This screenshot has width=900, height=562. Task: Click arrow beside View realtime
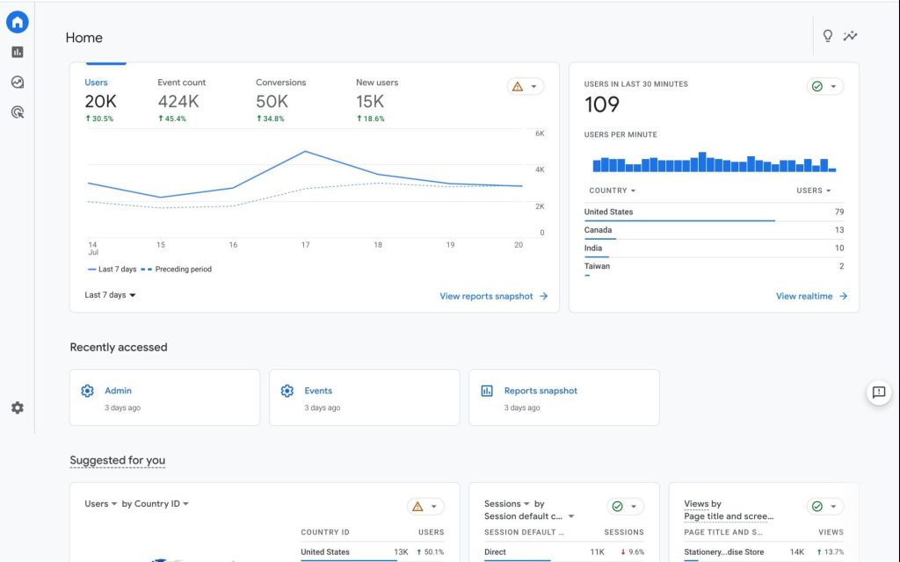pyautogui.click(x=843, y=297)
